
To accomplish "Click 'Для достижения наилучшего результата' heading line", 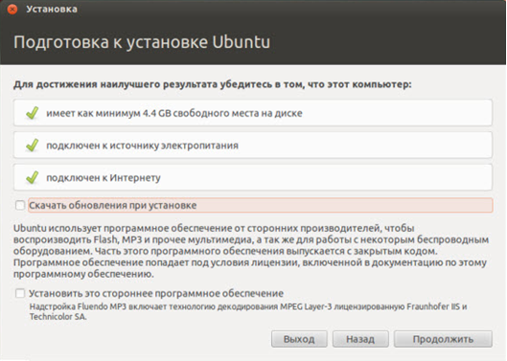I will 213,84.
